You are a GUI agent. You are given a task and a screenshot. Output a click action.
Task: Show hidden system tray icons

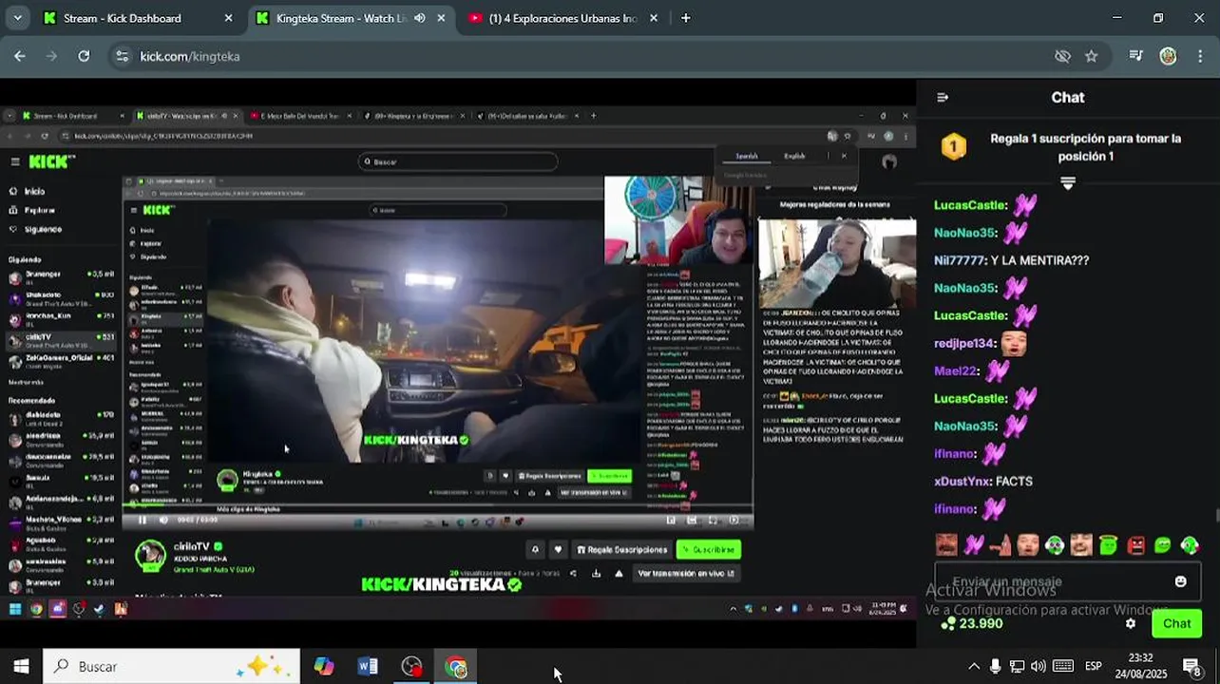pyautogui.click(x=974, y=667)
